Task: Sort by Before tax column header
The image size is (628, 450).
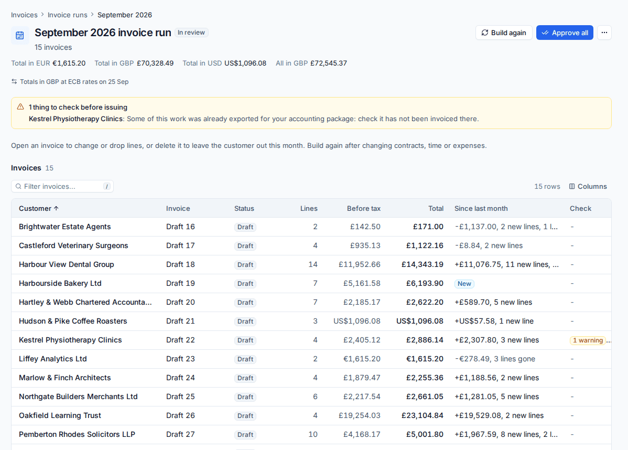Action: tap(364, 208)
